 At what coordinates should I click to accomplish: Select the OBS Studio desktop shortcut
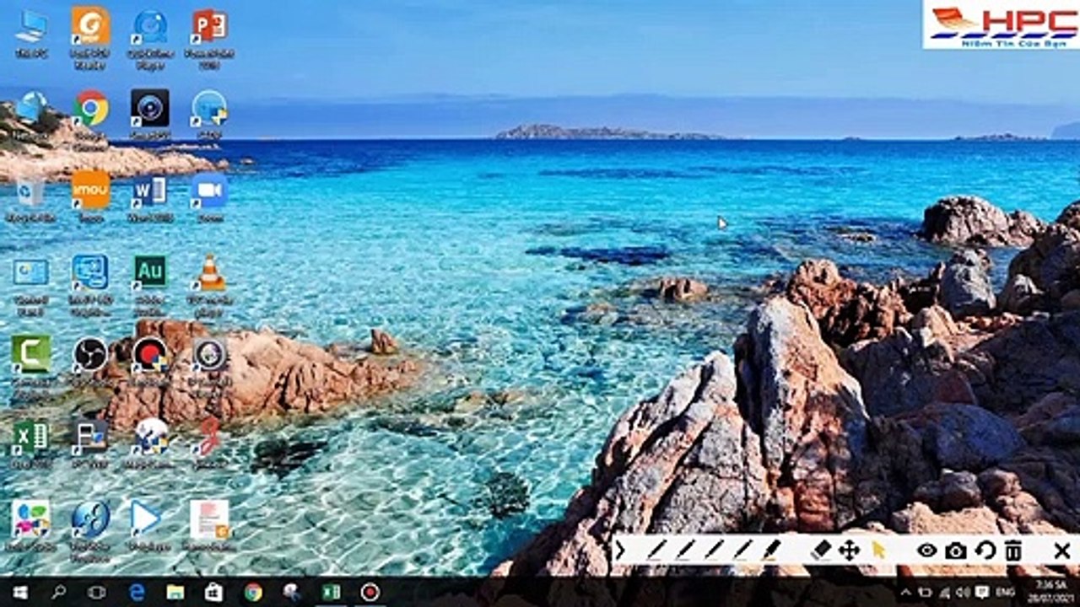pyautogui.click(x=90, y=361)
